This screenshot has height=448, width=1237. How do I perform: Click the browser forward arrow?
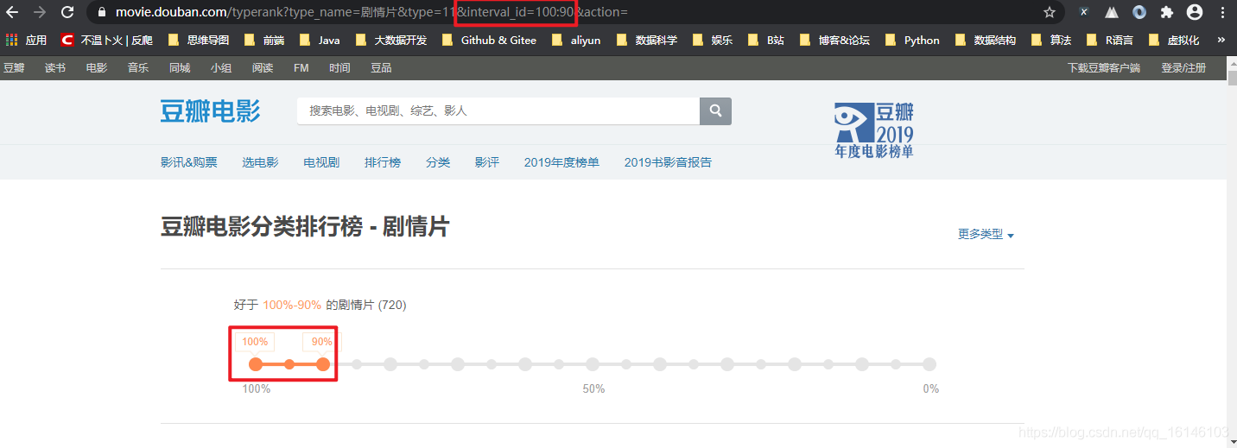(40, 12)
